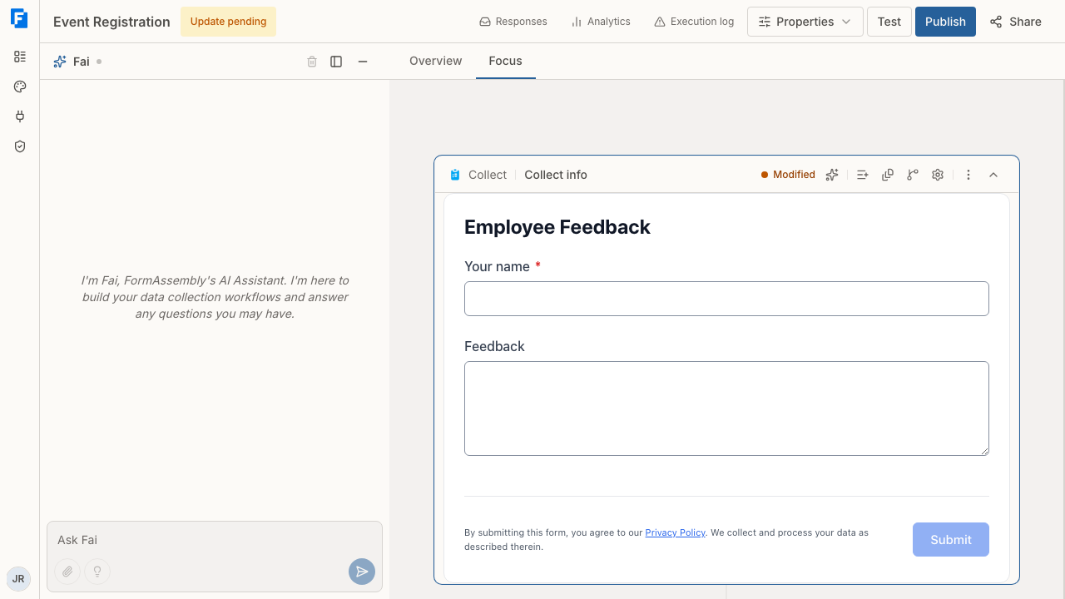This screenshot has width=1065, height=599.
Task: Click the AI sparkle icon on Collect step
Action: click(x=832, y=175)
